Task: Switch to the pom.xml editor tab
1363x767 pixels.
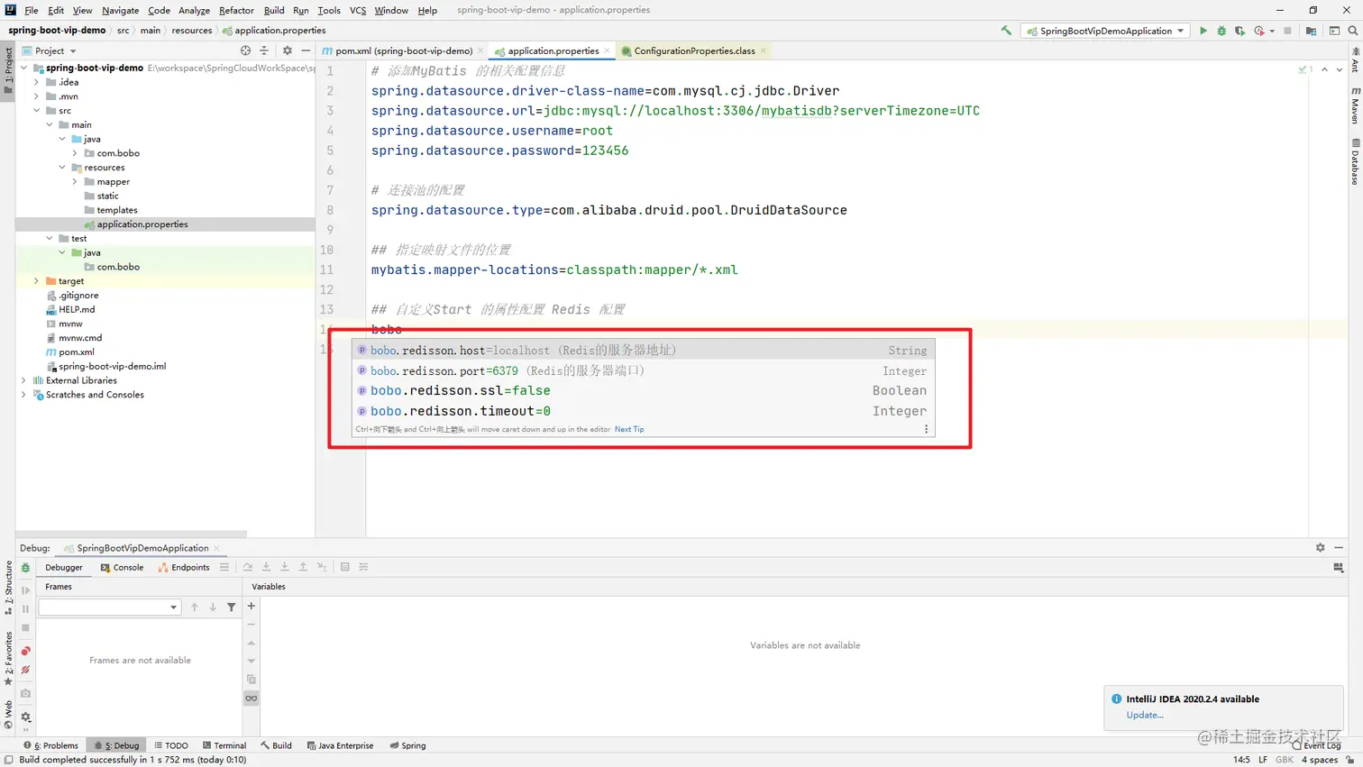Action: pos(403,50)
